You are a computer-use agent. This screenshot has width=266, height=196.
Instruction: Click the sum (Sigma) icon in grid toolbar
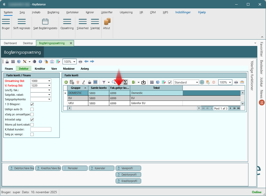(x=125, y=82)
